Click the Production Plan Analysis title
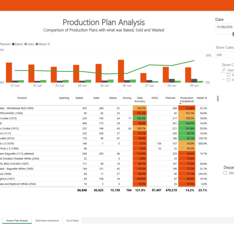This screenshot has height=234, width=234. pos(104,22)
